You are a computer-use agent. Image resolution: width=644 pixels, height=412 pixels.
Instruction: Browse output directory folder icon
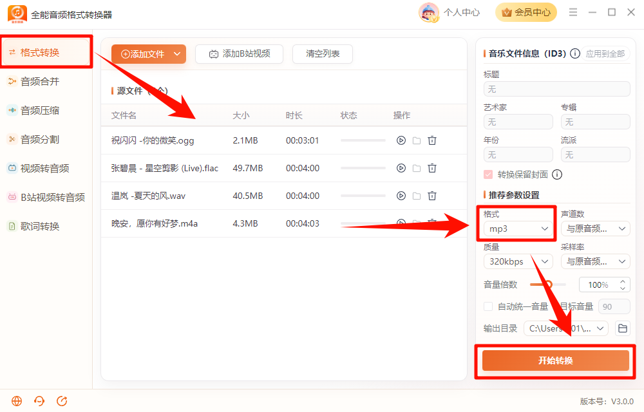tap(623, 328)
